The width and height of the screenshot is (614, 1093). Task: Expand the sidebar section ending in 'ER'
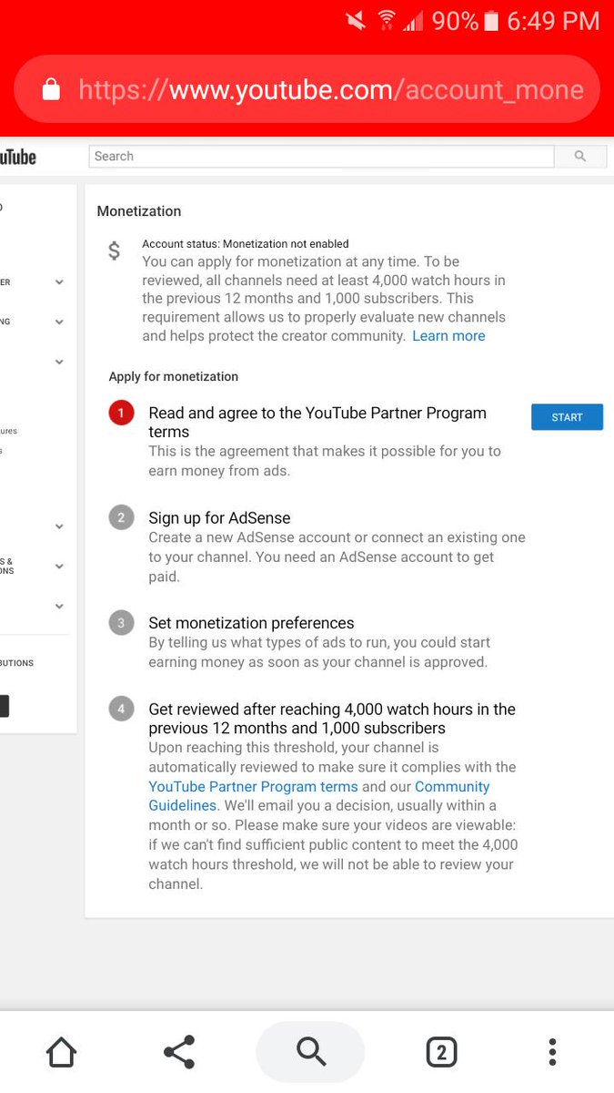click(59, 282)
